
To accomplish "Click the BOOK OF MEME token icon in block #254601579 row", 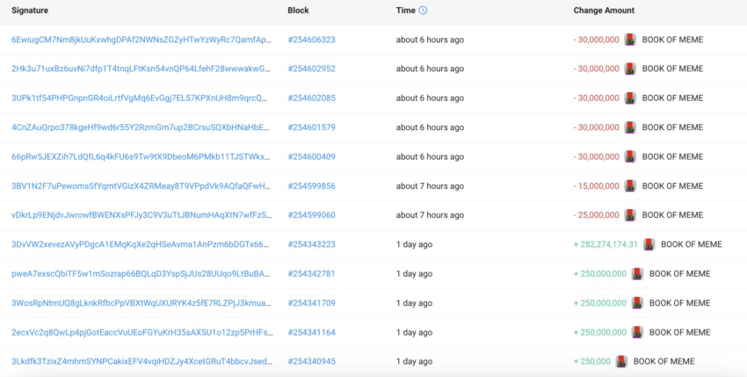I will tap(630, 127).
